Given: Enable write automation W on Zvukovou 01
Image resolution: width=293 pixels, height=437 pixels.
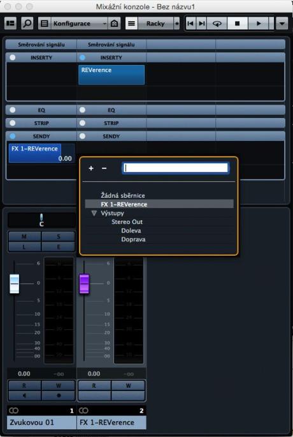Looking at the screenshot, I should pos(59,386).
